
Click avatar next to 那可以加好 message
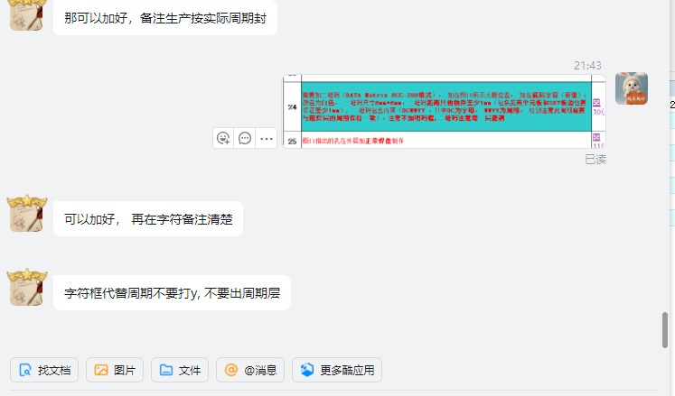coord(27,15)
